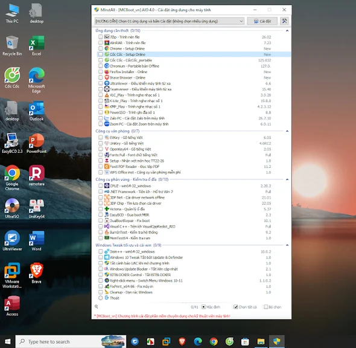Image resolution: width=356 pixels, height=348 pixels.
Task: Click the Teamviewer icon in the list
Action: (x=107, y=89)
